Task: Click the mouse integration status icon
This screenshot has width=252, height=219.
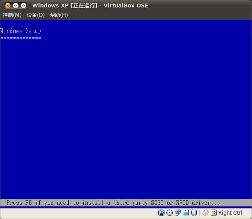Action: [205, 213]
